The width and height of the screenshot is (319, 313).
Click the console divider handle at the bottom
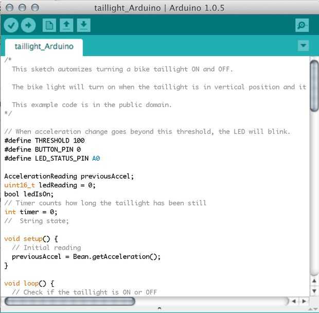159,308
